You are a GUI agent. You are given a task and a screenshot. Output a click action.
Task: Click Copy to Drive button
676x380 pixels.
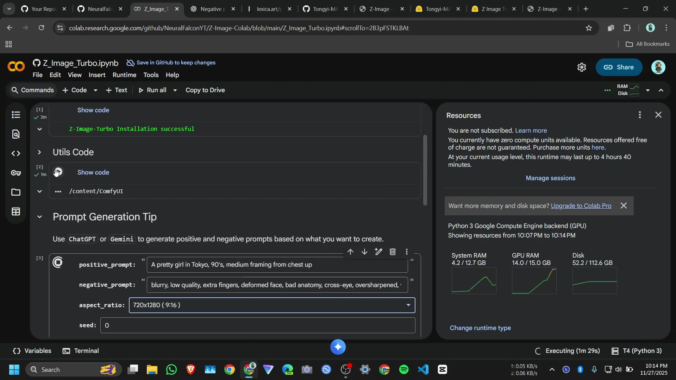coord(205,90)
